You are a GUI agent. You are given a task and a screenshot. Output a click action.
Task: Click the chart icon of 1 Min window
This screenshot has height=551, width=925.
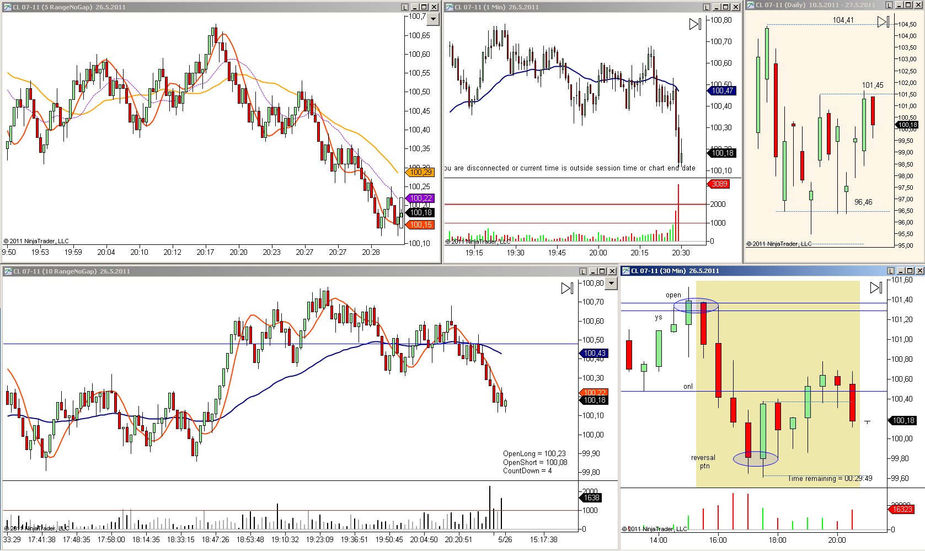pos(449,7)
